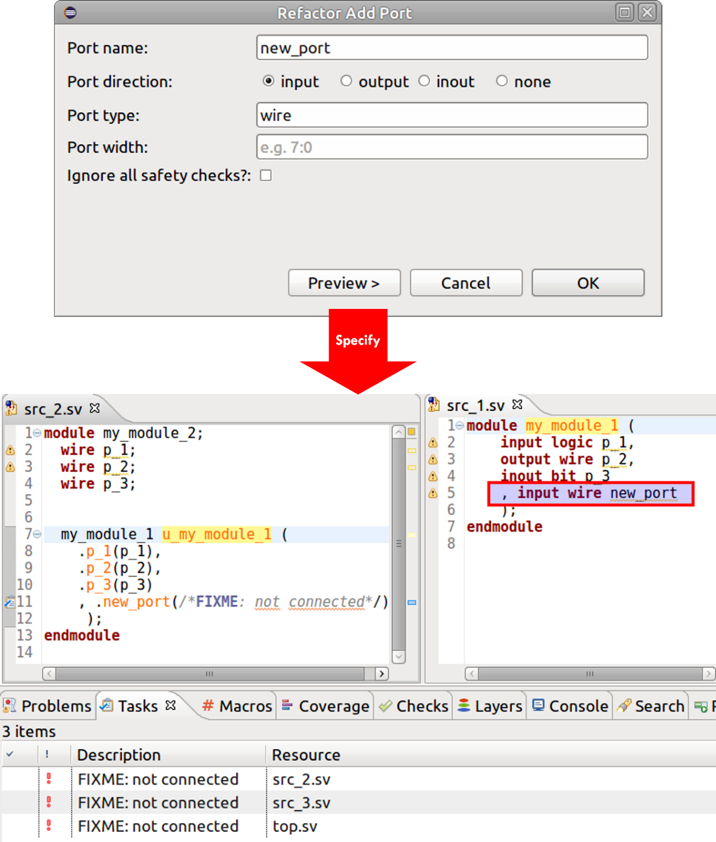
Task: Click the Layers stack icon
Action: pyautogui.click(x=464, y=706)
